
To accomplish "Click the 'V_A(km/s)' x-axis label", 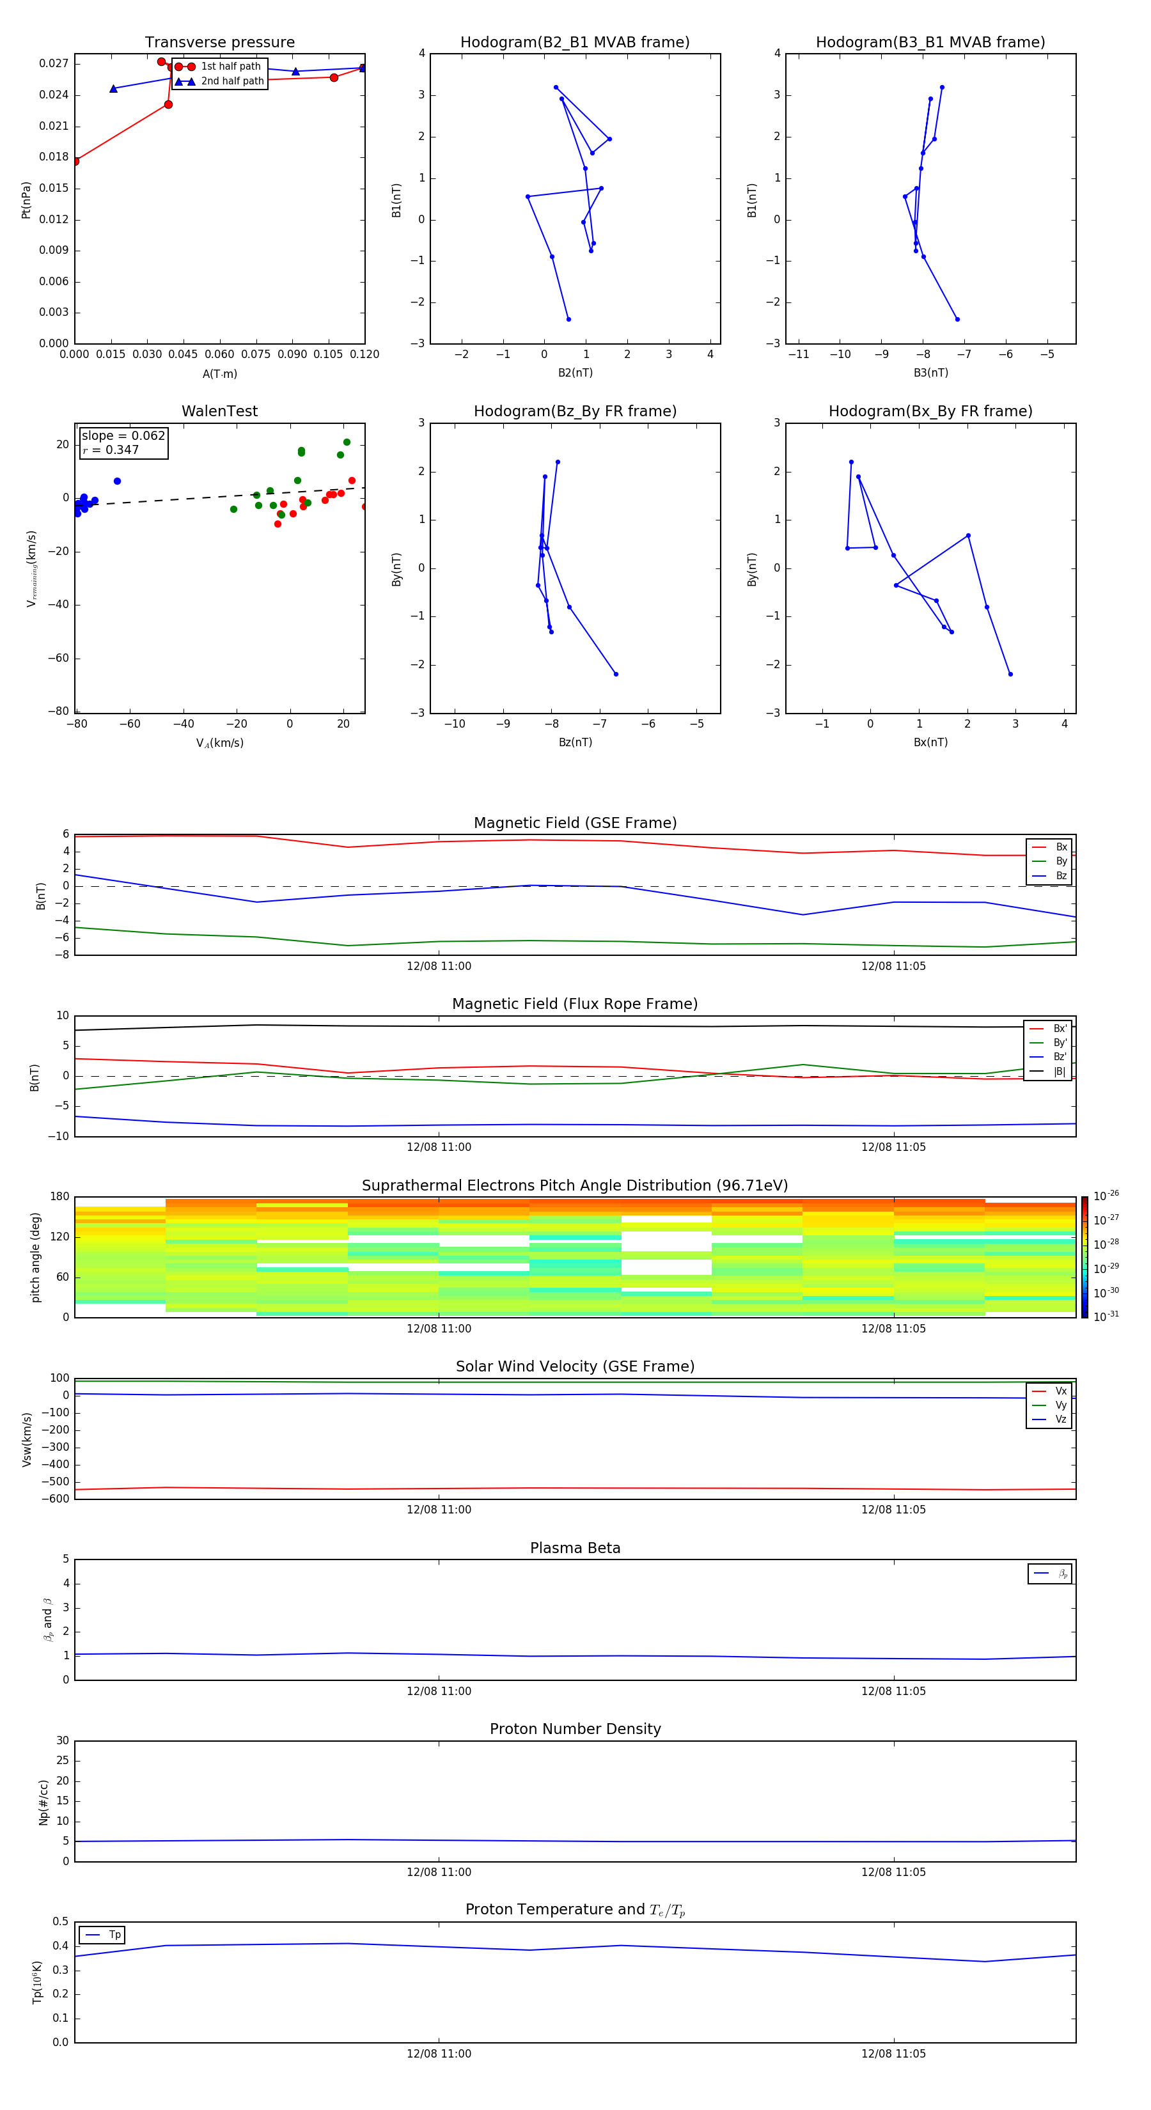I will (219, 743).
